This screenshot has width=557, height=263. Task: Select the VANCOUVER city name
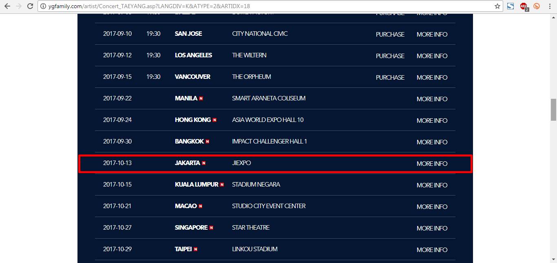click(x=192, y=77)
